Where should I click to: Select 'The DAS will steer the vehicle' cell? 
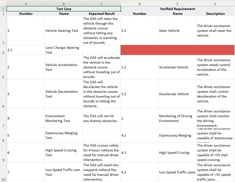[x=102, y=30]
